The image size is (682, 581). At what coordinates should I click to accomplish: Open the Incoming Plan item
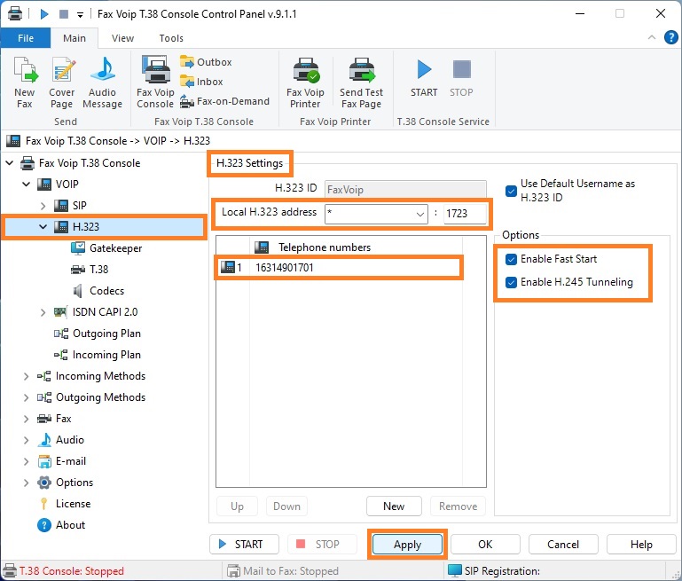tap(106, 355)
